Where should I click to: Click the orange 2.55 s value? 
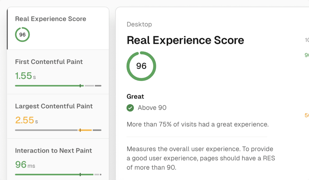point(26,120)
